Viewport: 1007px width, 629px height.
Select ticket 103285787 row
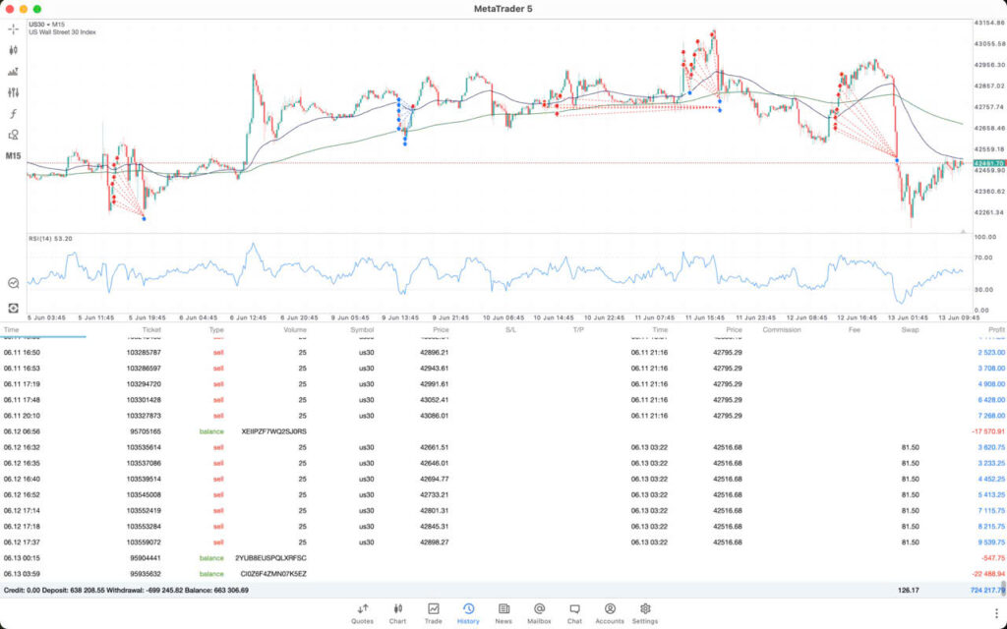coord(503,353)
